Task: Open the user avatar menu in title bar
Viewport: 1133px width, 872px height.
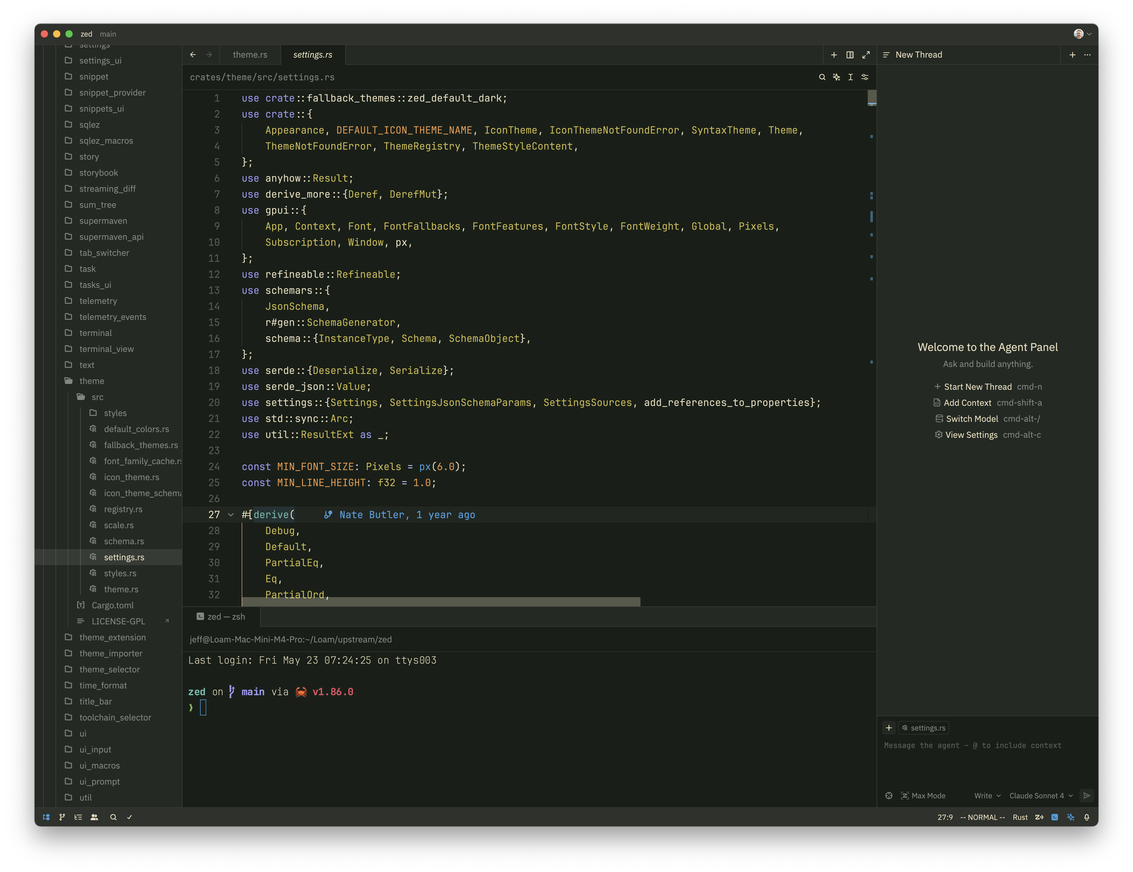Action: tap(1082, 34)
